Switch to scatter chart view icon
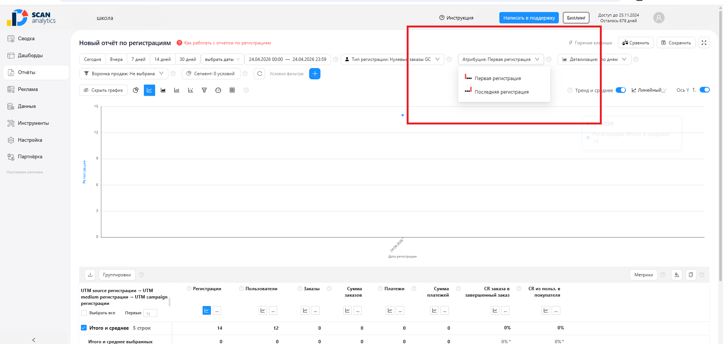Viewport: 723px width, 344px height. coord(191,90)
